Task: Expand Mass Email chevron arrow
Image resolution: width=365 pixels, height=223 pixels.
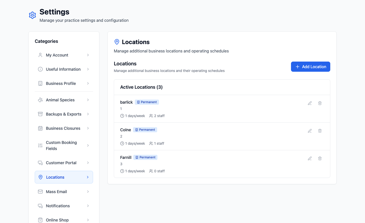Action: tap(88, 192)
